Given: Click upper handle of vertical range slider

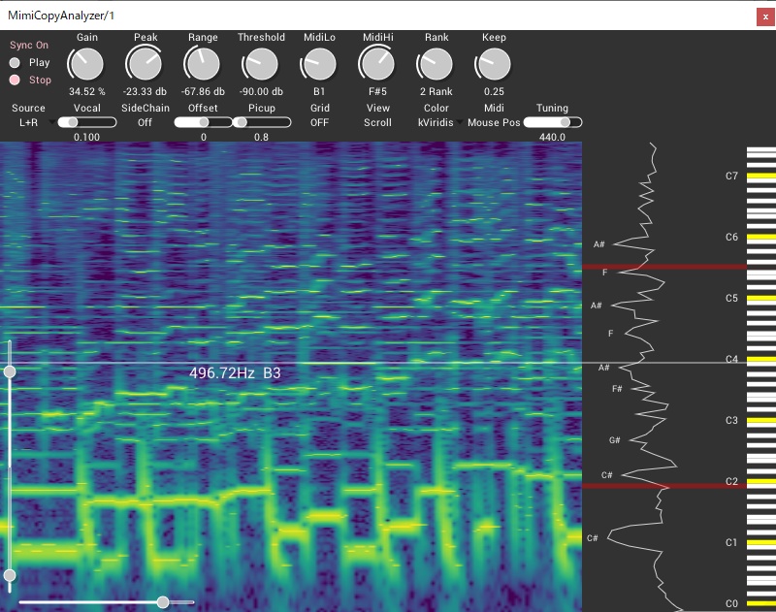Looking at the screenshot, I should point(10,371).
